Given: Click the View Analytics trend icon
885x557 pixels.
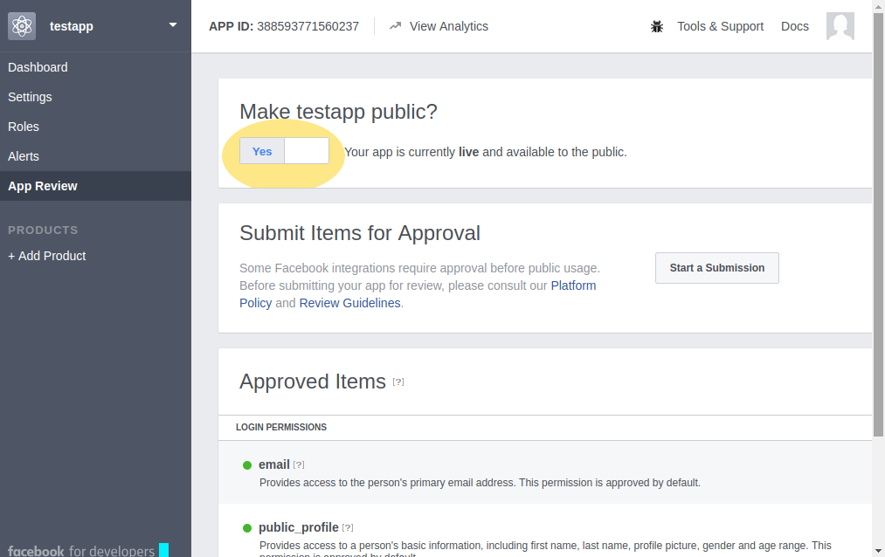Looking at the screenshot, I should (x=396, y=26).
